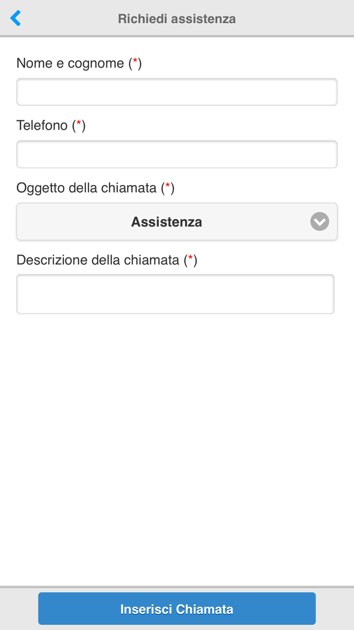This screenshot has width=354, height=630.
Task: Submit with the Inserisci Chiamata button
Action: [x=177, y=608]
